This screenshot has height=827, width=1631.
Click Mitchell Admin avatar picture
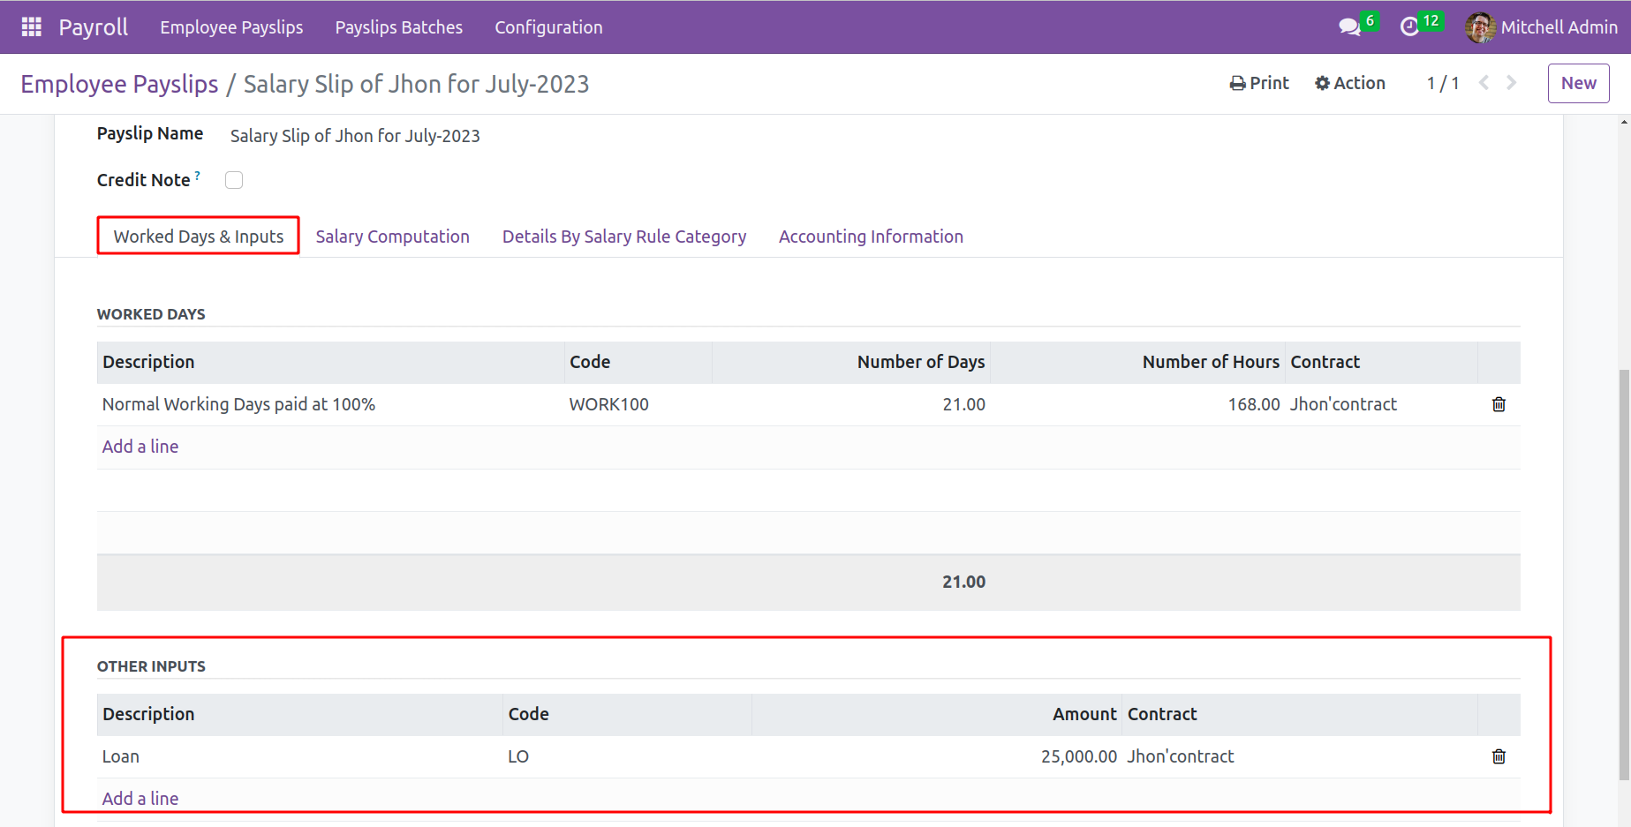[x=1480, y=27]
